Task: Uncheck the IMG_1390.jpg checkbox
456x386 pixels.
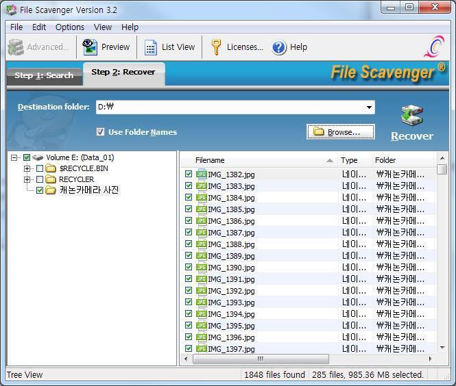Action: (189, 267)
